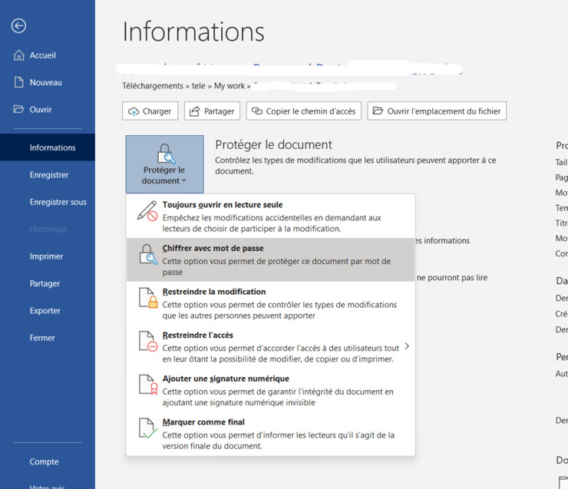The image size is (568, 489).
Task: Click the back arrow circle icon
Action: coord(18,26)
